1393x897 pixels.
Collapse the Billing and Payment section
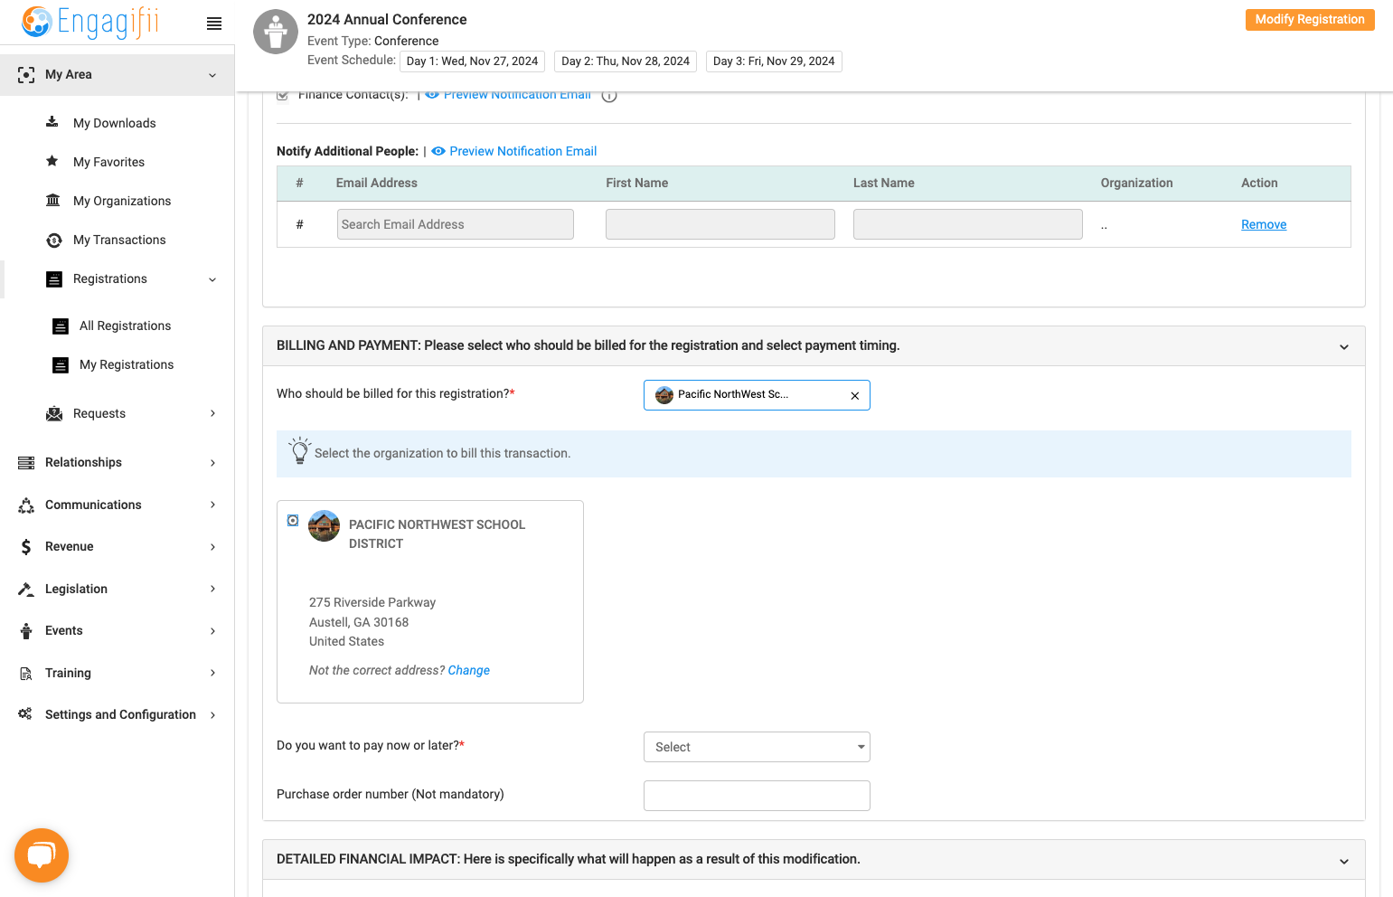(1344, 346)
